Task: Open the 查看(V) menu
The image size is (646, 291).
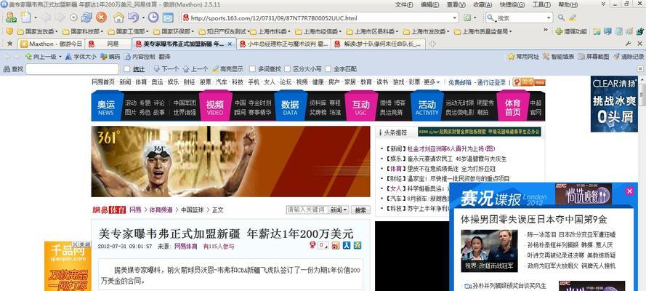Action: point(456,4)
